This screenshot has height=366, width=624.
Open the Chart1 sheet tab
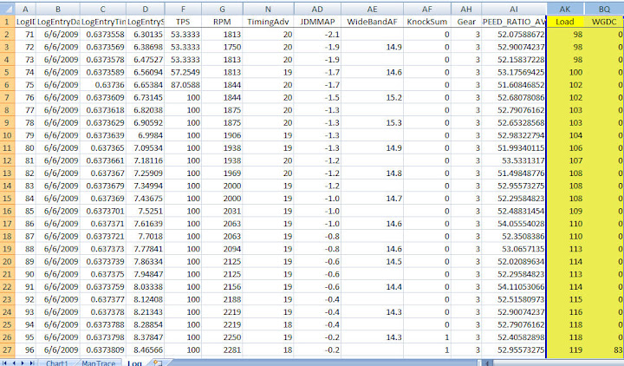(x=57, y=363)
